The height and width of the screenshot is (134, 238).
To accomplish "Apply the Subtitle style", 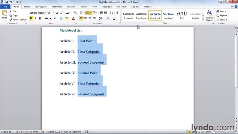I will [195, 16].
